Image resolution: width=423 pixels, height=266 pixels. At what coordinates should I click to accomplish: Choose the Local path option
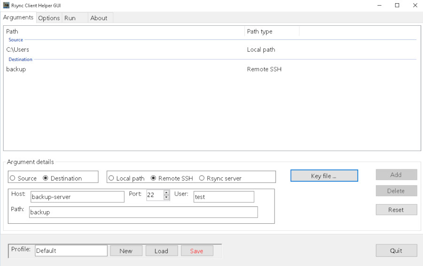click(x=111, y=178)
